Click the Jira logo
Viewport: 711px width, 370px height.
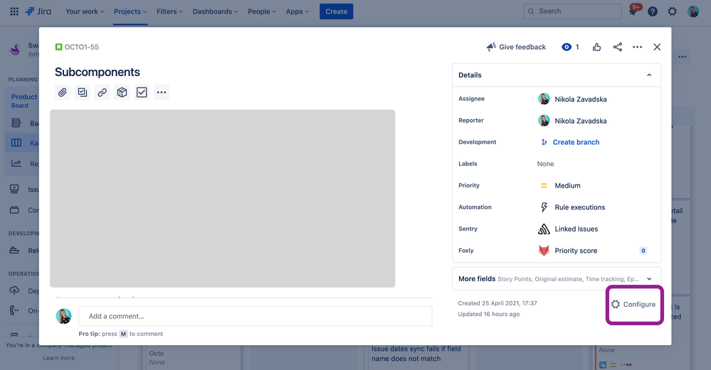point(38,11)
